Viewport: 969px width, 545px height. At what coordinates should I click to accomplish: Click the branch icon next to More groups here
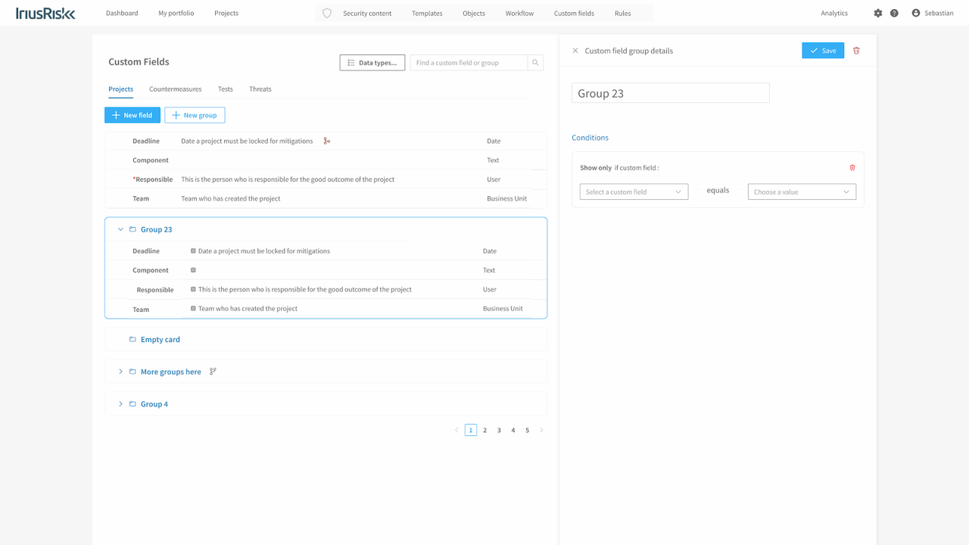click(x=213, y=372)
